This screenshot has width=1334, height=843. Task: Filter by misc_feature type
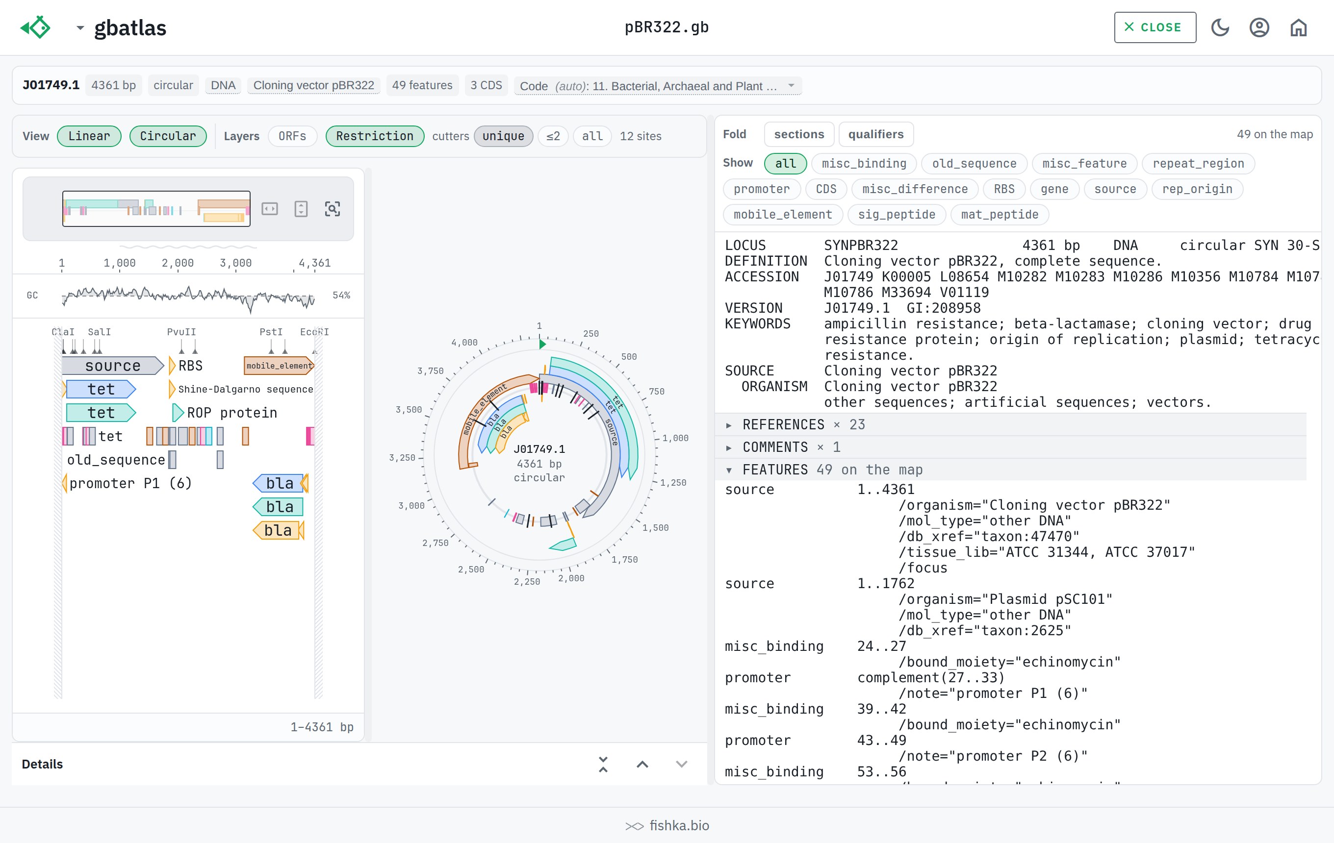1084,163
